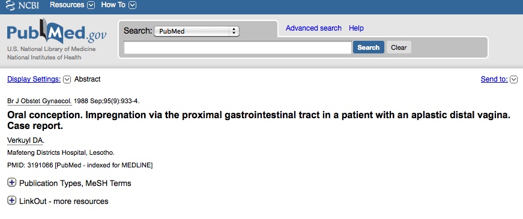Click the search query text field
Image resolution: width=523 pixels, height=219 pixels.
coord(238,47)
